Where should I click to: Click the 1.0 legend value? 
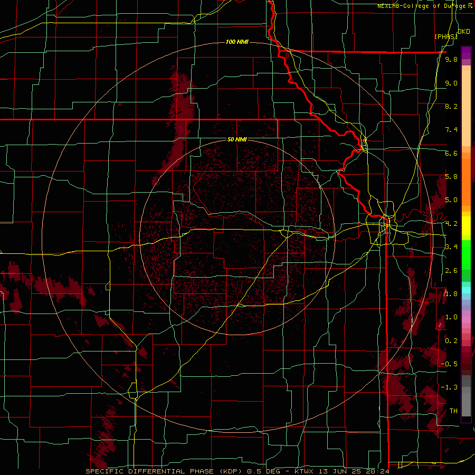pyautogui.click(x=451, y=317)
